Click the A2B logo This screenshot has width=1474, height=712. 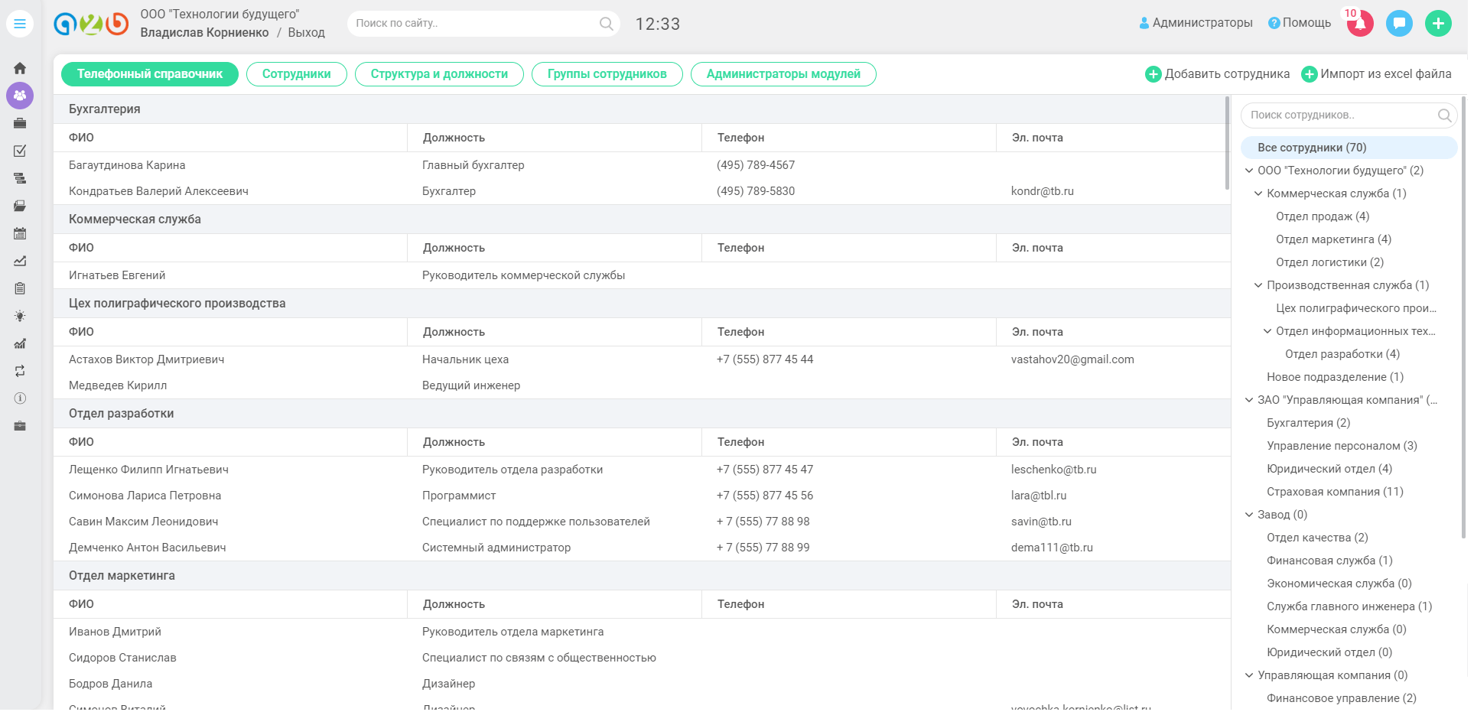click(91, 24)
